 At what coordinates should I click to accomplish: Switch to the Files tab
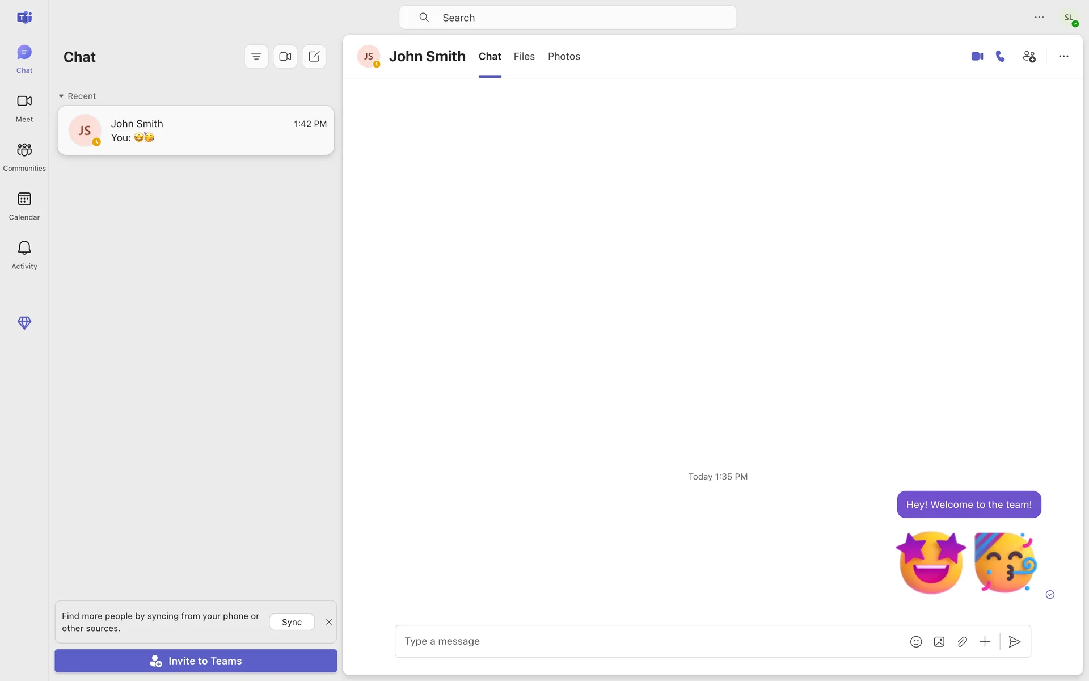coord(524,56)
